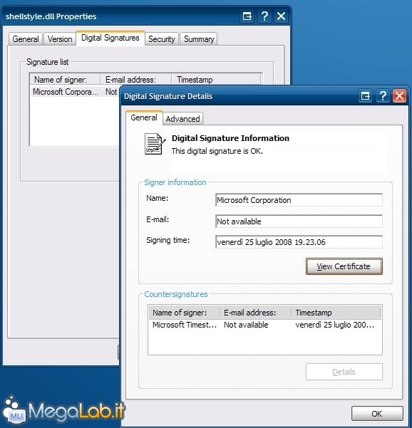This screenshot has height=428, width=412.
Task: Close the Digital Signature Details dialog
Action: 399,96
